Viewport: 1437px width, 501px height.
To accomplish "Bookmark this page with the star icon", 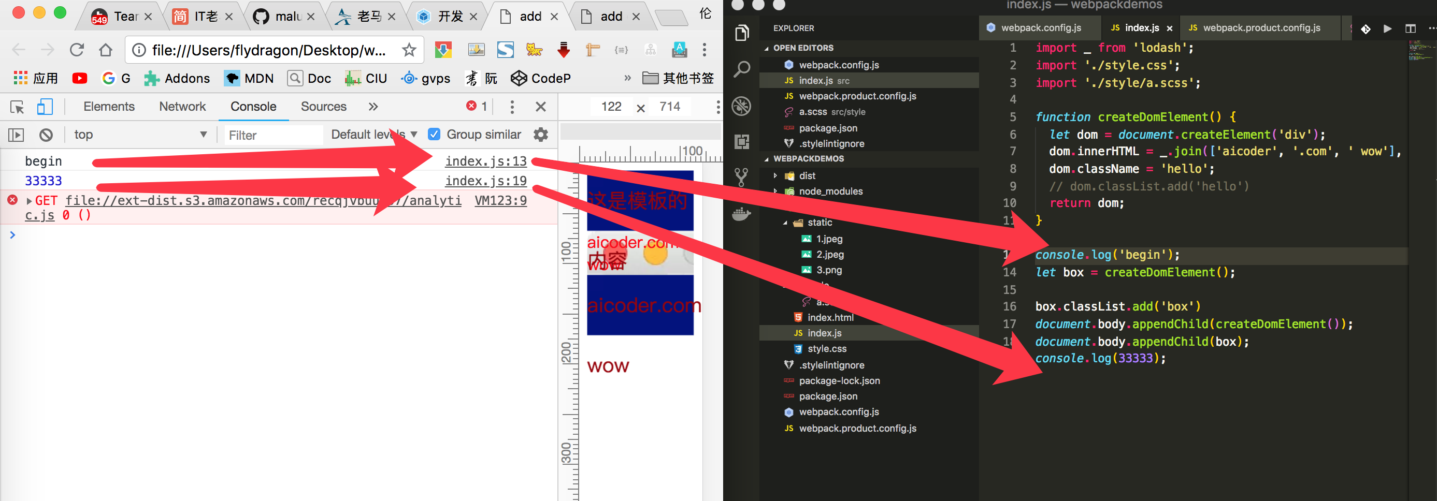I will 409,50.
